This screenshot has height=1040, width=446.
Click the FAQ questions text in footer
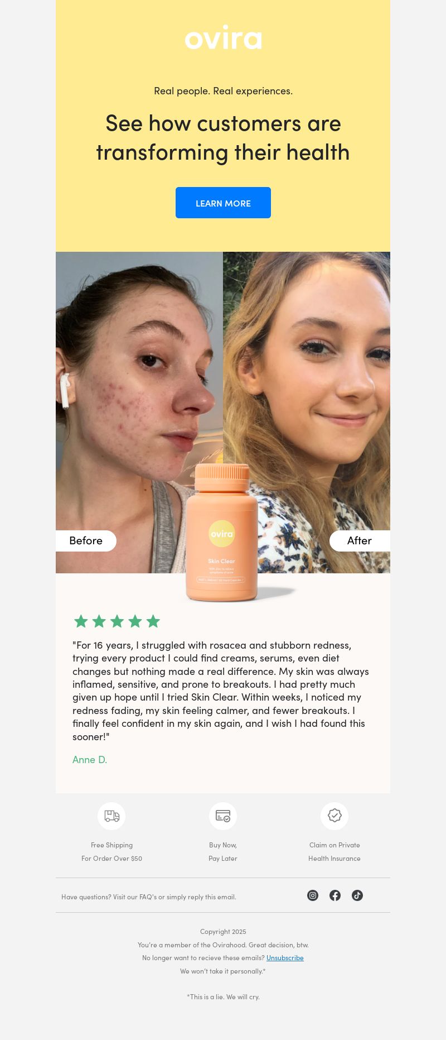(149, 897)
